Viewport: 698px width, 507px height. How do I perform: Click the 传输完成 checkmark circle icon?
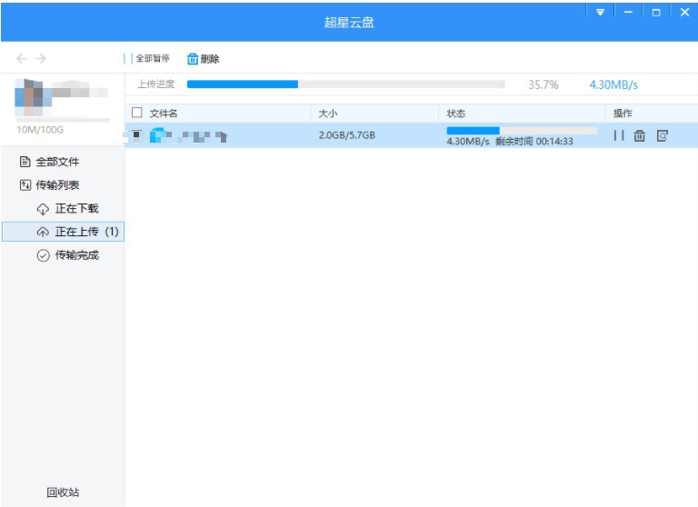click(x=43, y=255)
